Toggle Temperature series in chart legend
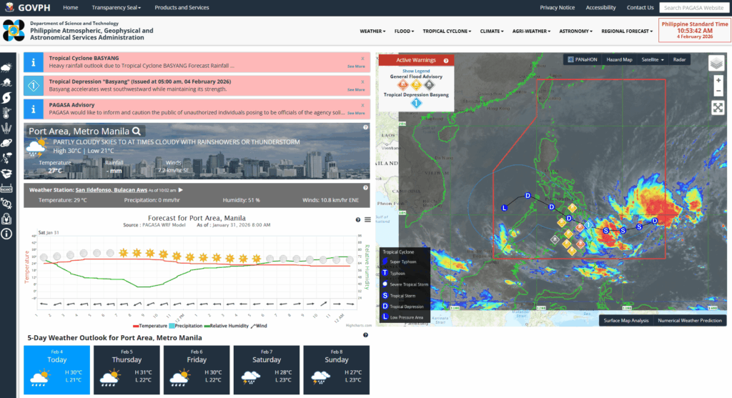This screenshot has height=398, width=732. pos(150,326)
